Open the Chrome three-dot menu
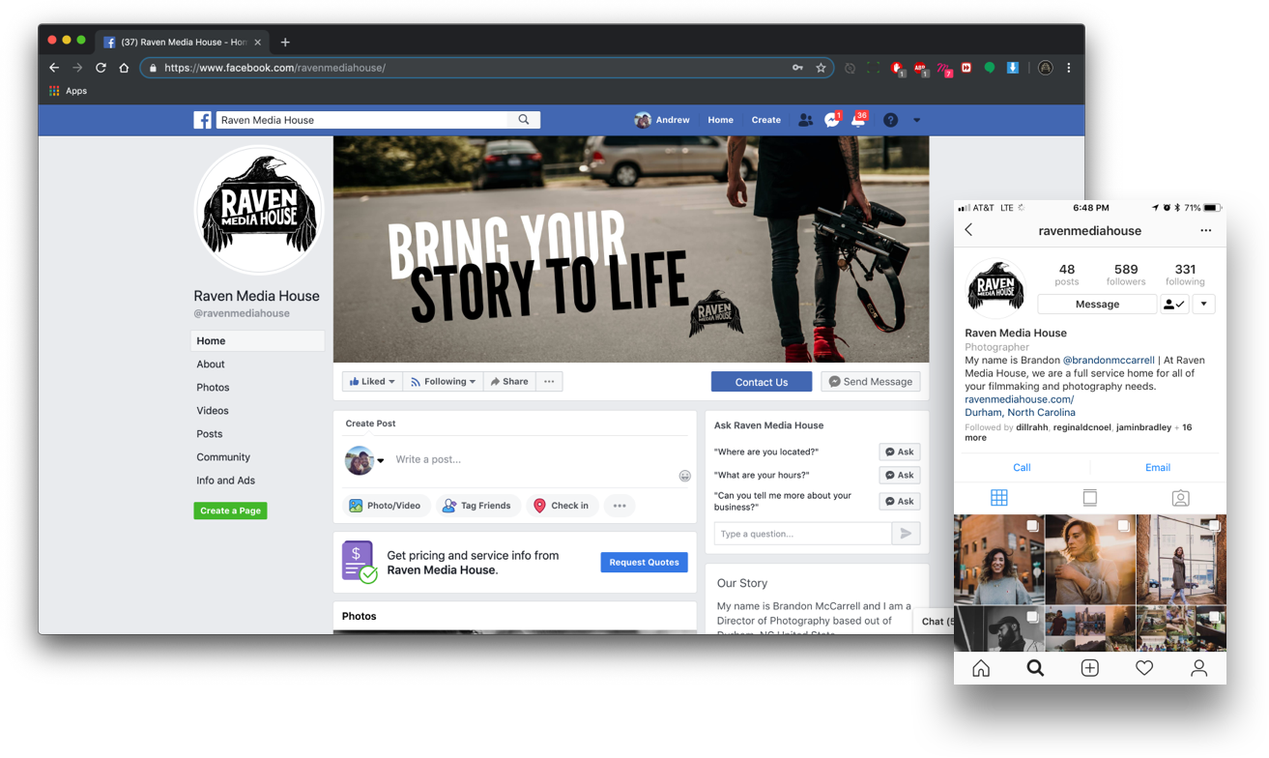Image resolution: width=1269 pixels, height=758 pixels. coord(1068,68)
